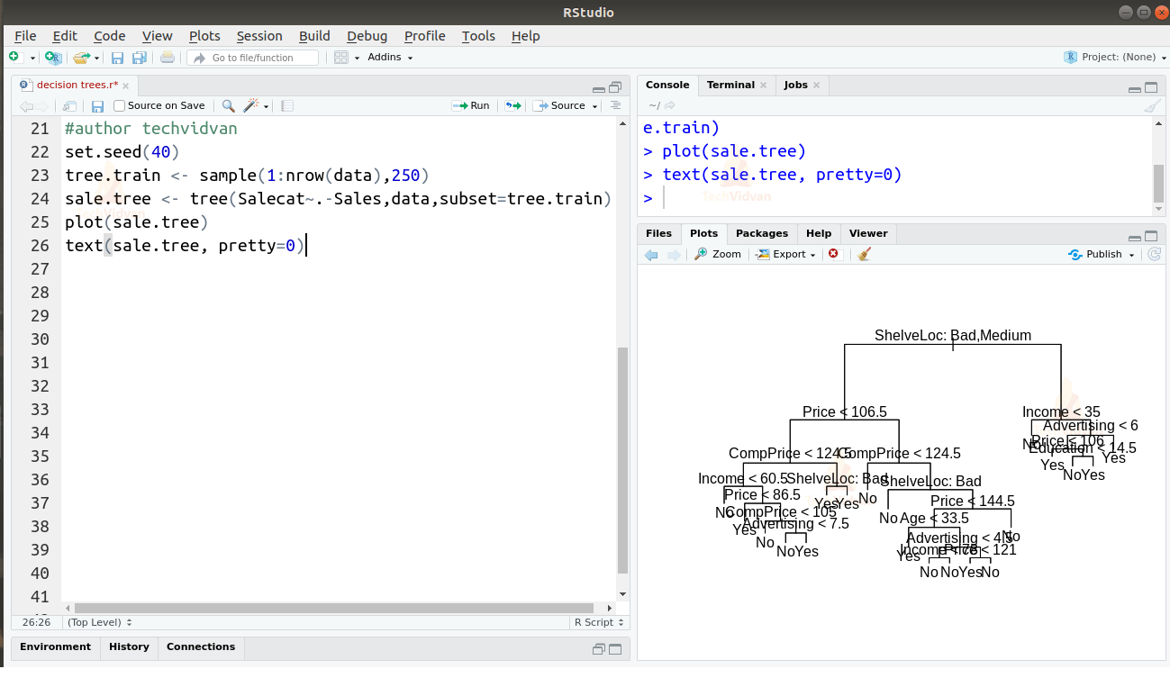Click the re-run previous code icon
This screenshot has height=678, width=1170.
pyautogui.click(x=512, y=105)
